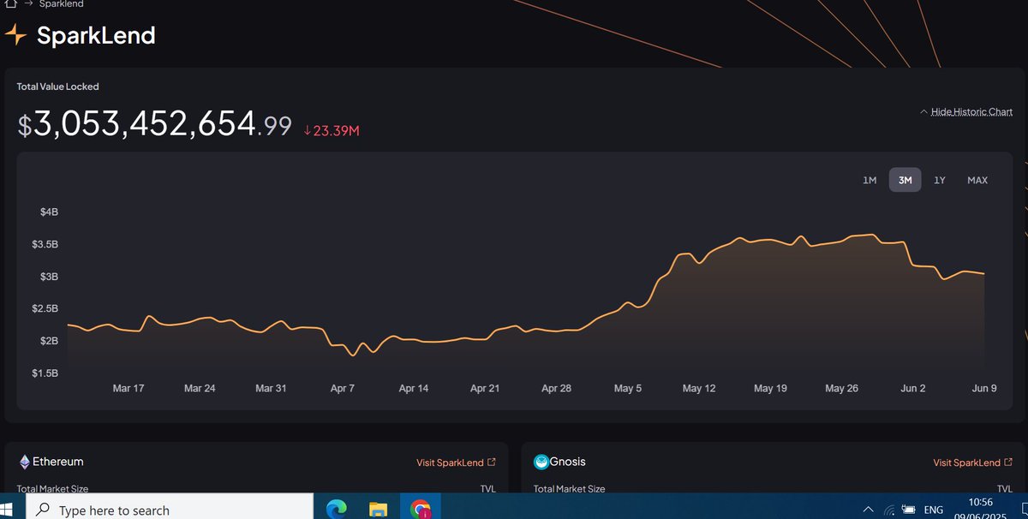Visit SparkLend link in Ethereum card
The width and height of the screenshot is (1028, 519).
tap(456, 462)
